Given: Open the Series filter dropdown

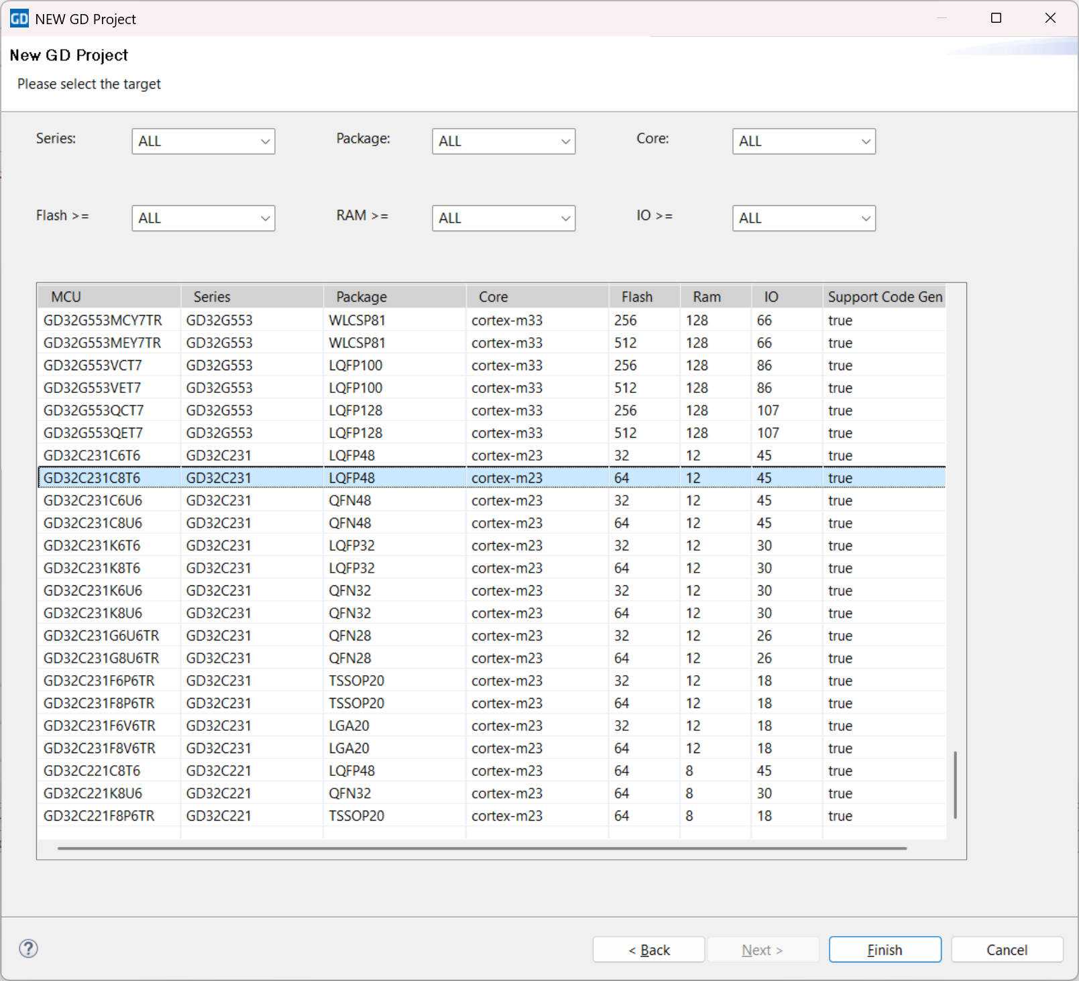Looking at the screenshot, I should coord(203,141).
